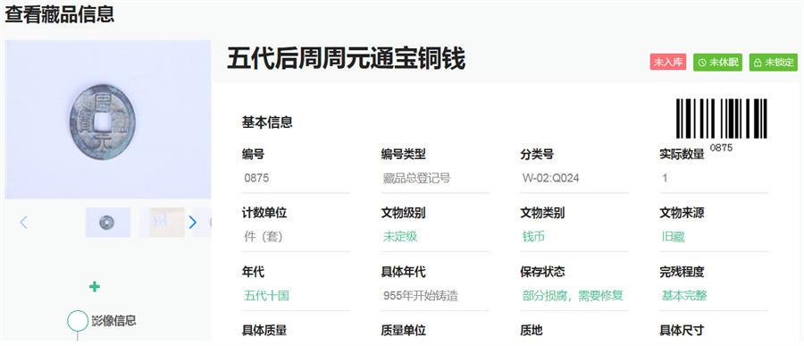Click the 影像信息 step circle
This screenshot has height=346, width=804.
(x=78, y=321)
